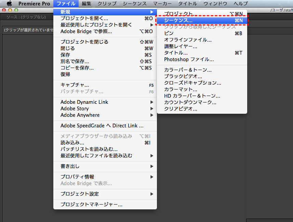Choose クローズドキャプション...

(202, 83)
